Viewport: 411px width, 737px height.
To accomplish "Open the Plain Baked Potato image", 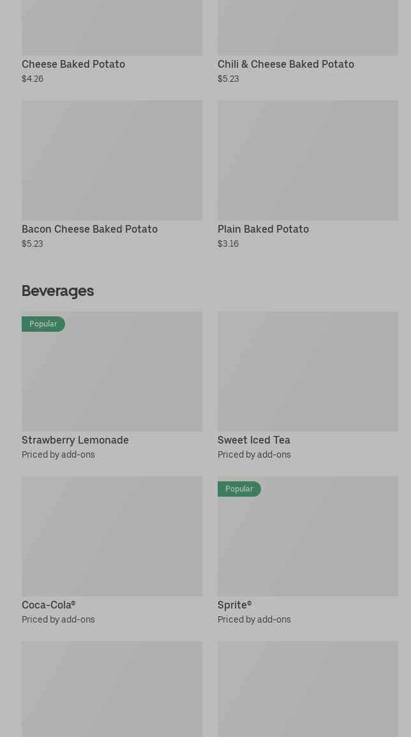I will 308,160.
